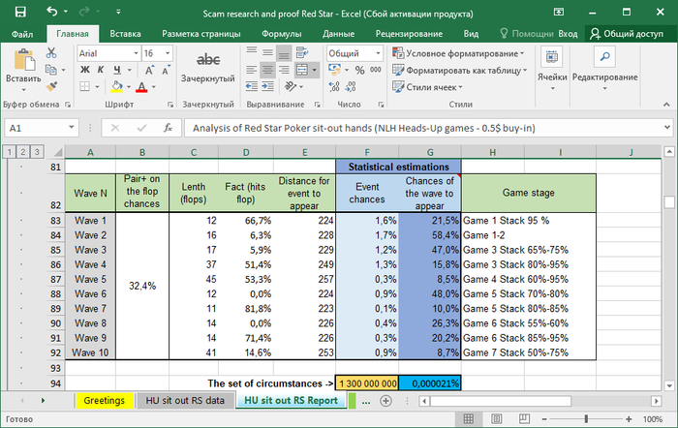The width and height of the screenshot is (678, 428).
Task: Apply the red font color
Action: pos(141,87)
